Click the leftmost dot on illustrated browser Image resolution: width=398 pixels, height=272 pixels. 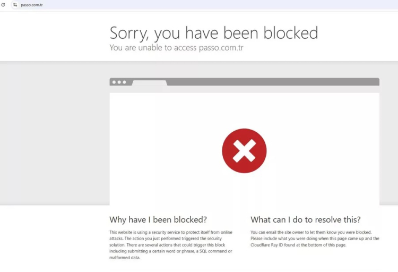click(114, 82)
